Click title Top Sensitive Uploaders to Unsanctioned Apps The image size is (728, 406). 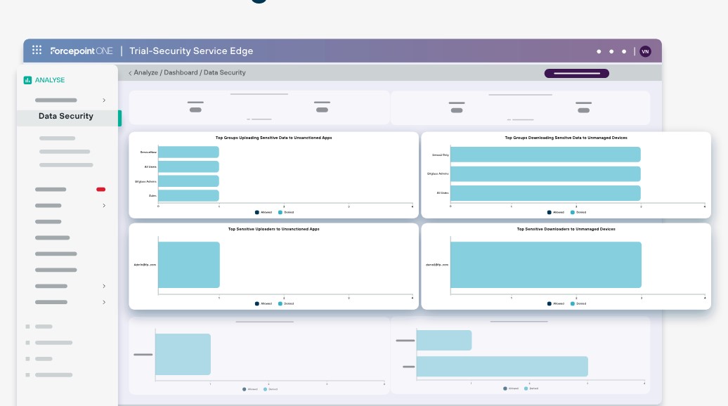(x=273, y=229)
